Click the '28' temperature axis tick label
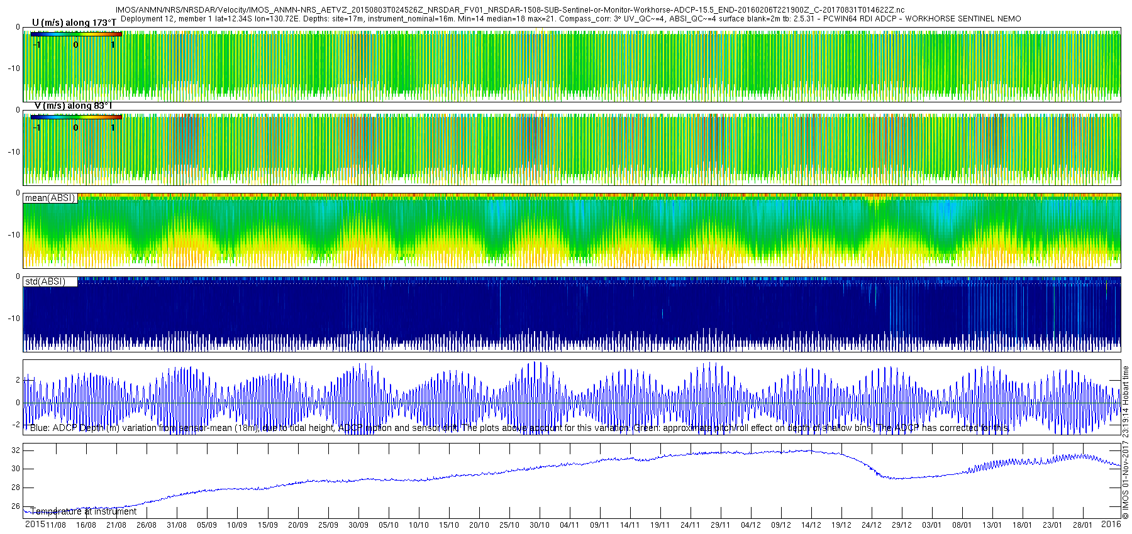This screenshot has height=534, width=1132. [16, 488]
